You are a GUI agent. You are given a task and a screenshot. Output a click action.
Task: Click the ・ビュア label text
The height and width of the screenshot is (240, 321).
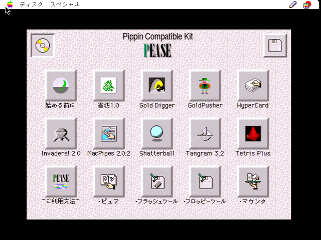[x=108, y=201]
